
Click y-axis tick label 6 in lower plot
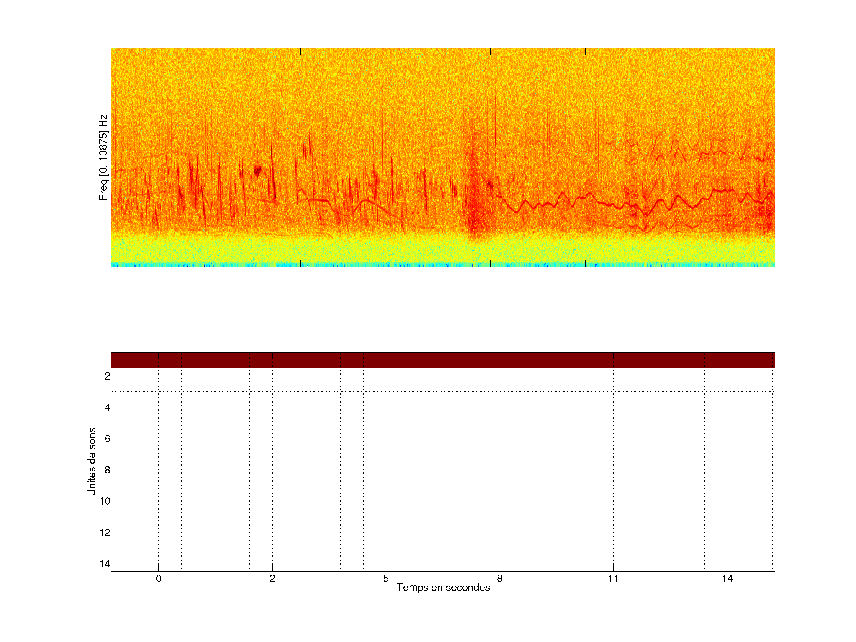click(107, 438)
